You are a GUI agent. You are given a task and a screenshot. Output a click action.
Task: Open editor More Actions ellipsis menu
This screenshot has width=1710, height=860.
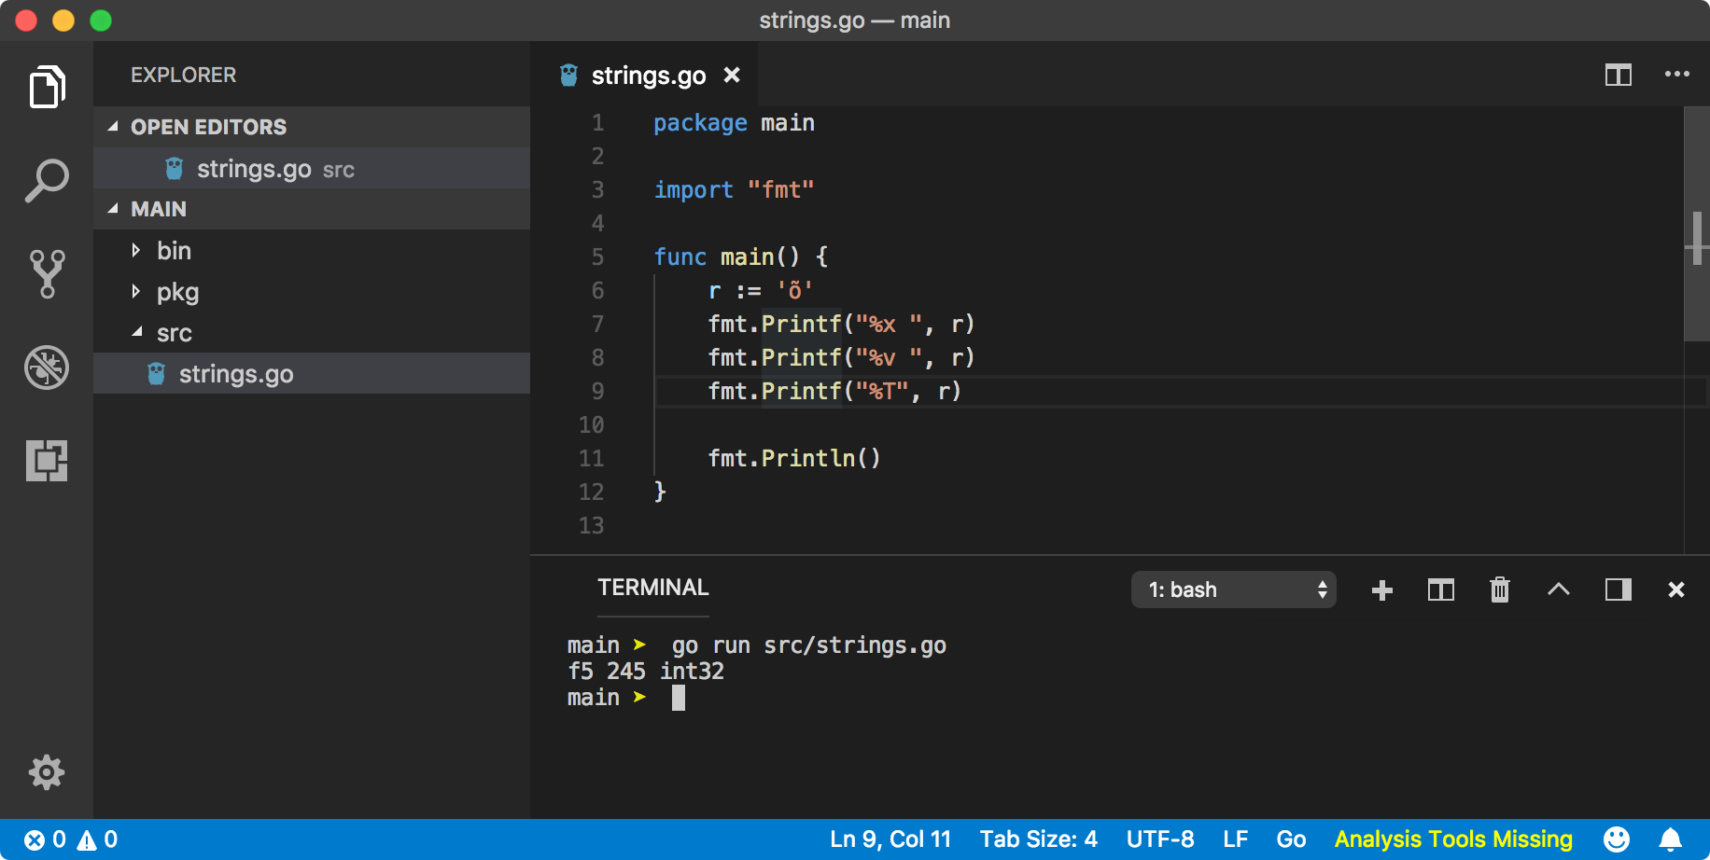[x=1677, y=75]
